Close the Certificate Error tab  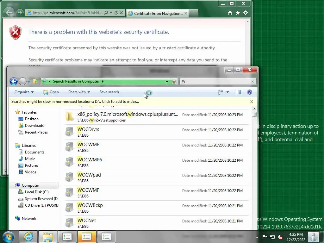tap(185, 13)
